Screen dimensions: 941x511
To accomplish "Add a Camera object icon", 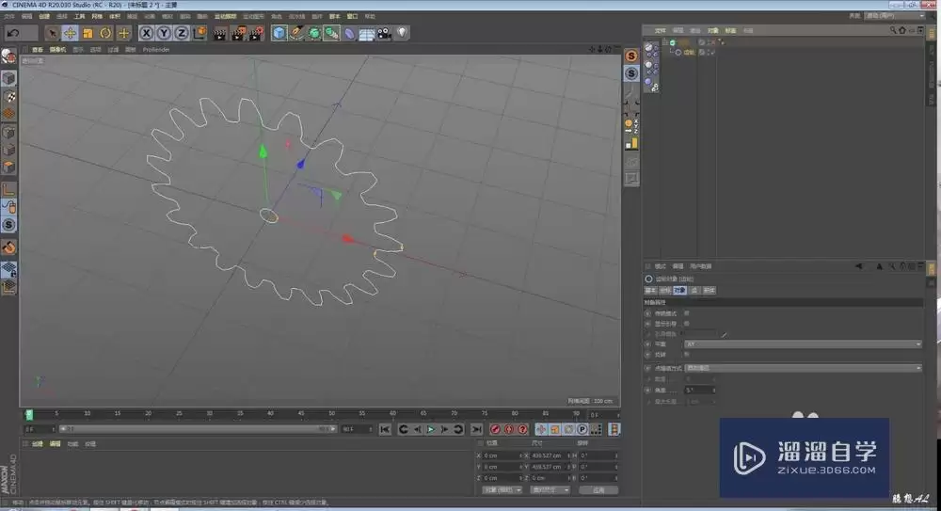I will tap(384, 33).
